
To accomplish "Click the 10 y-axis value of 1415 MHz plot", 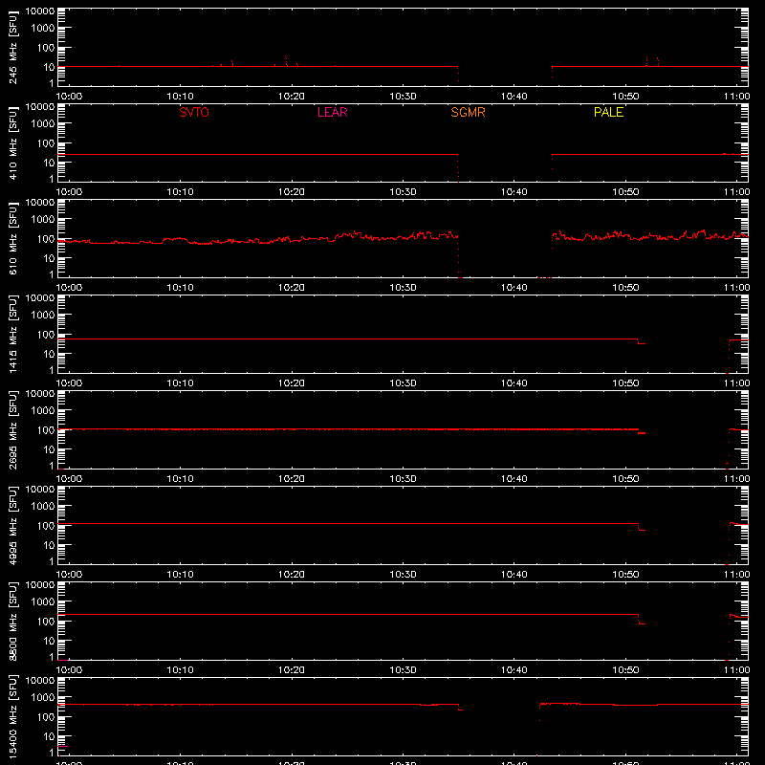I will [49, 354].
